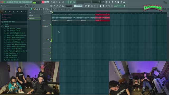Click the star favorites icon in browser header
Screen dimensions: 169x95
pos(21,12)
